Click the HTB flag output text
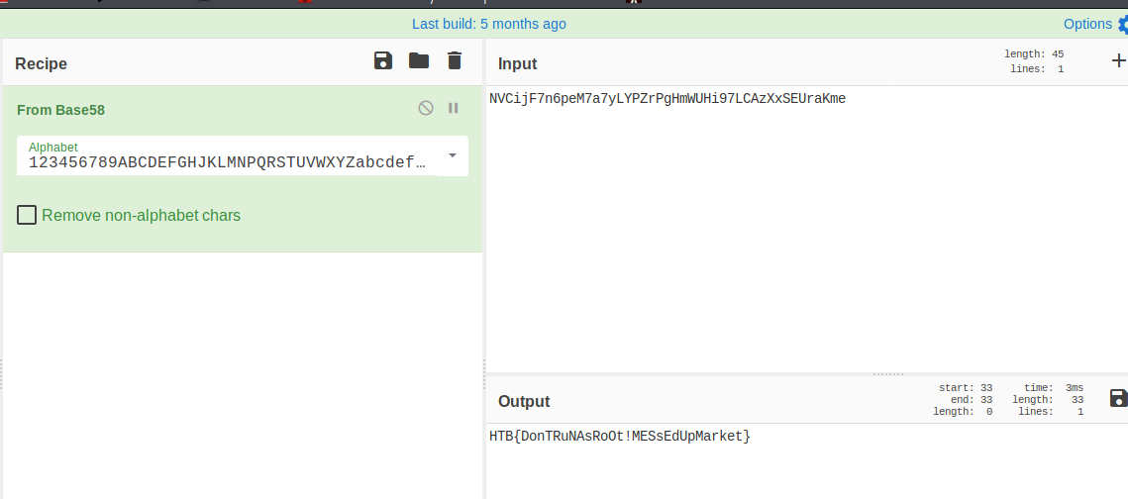Viewport: 1128px width, 499px height. click(620, 436)
